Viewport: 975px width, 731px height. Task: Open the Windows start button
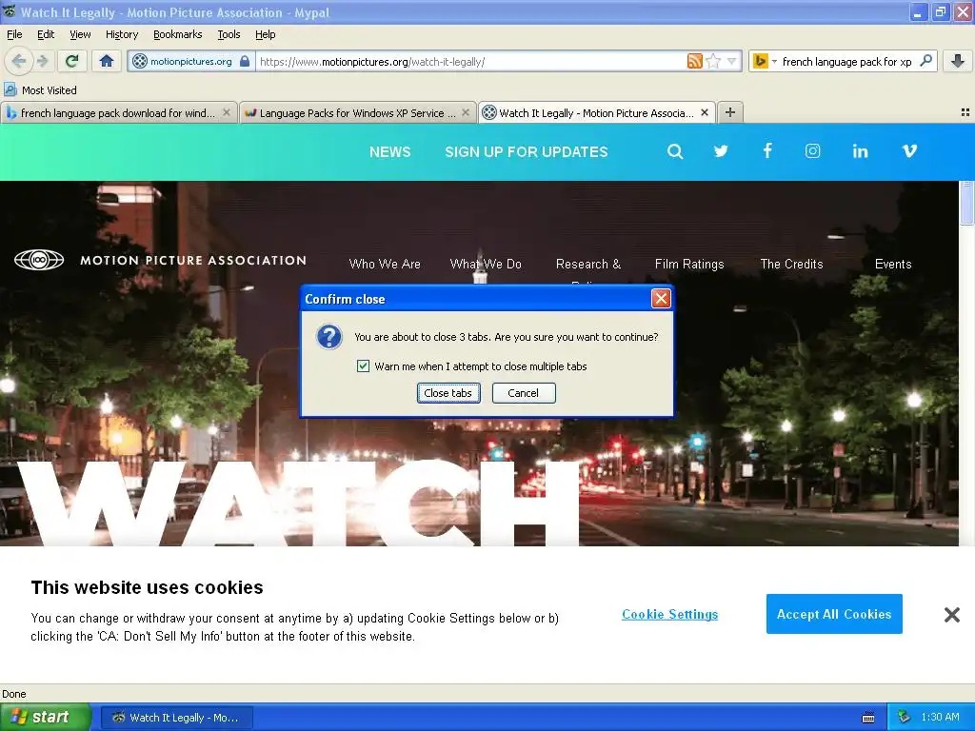(x=46, y=717)
